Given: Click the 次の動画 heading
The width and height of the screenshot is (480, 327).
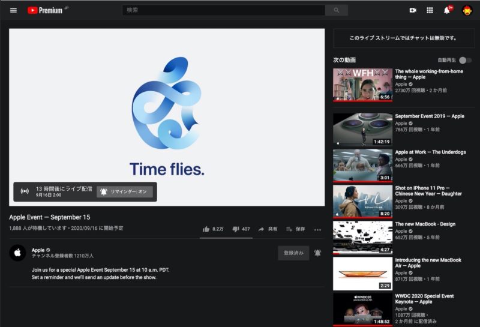Looking at the screenshot, I should [344, 60].
